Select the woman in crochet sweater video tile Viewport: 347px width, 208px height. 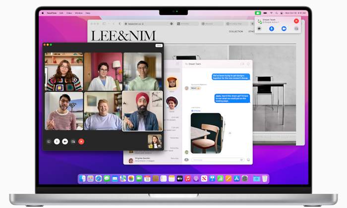[64, 72]
